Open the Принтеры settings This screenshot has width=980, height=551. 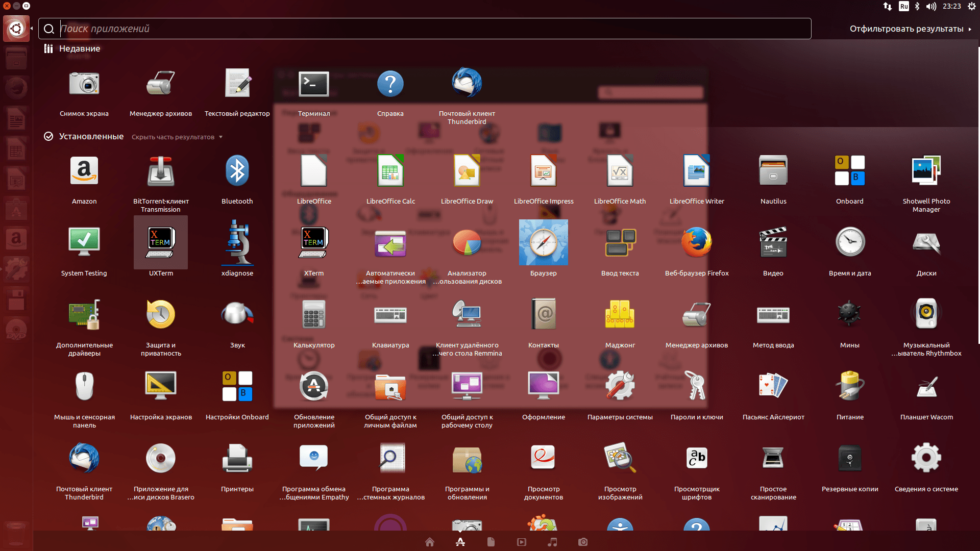pos(237,459)
